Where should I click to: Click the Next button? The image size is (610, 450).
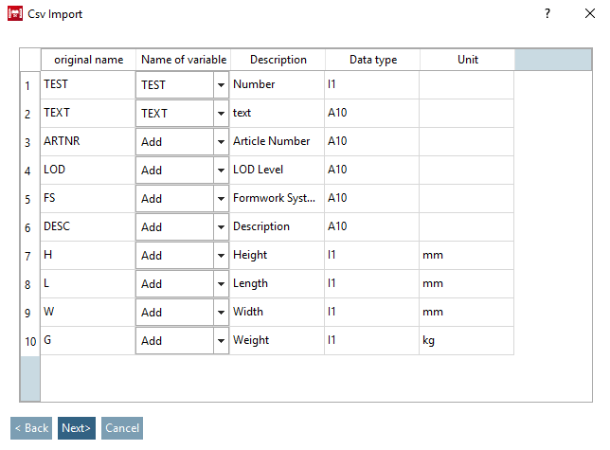[76, 428]
